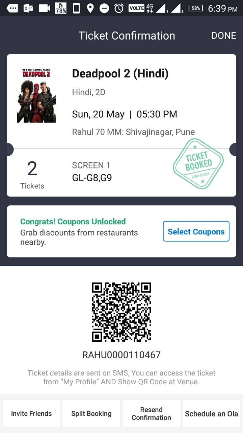Choose Split Booking

(91, 413)
